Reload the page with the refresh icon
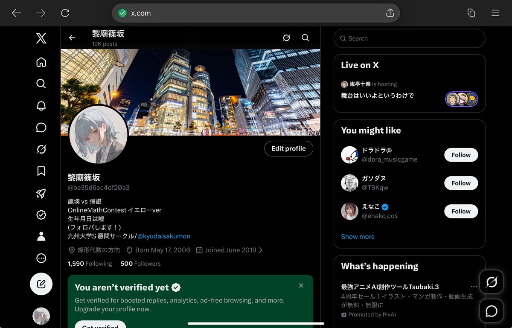The image size is (512, 328). (65, 13)
